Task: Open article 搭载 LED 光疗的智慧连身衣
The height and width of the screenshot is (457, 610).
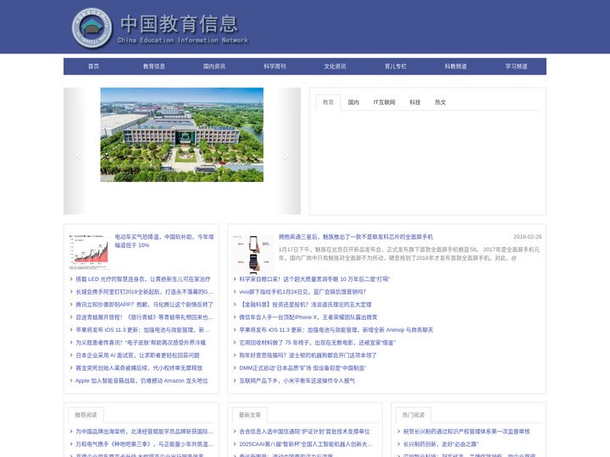Action: point(143,279)
